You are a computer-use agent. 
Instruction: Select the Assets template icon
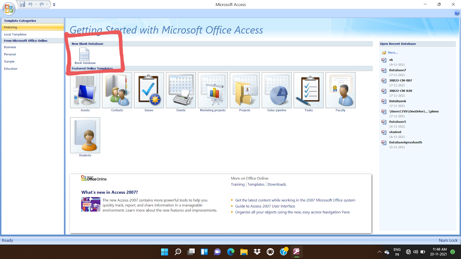pos(85,90)
